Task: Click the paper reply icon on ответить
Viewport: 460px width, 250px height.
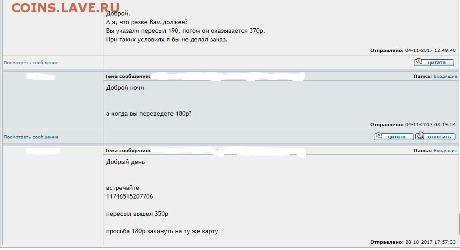Action: [x=420, y=136]
